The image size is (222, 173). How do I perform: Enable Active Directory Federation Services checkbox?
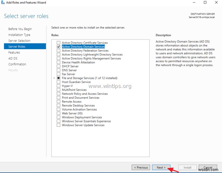click(x=59, y=50)
